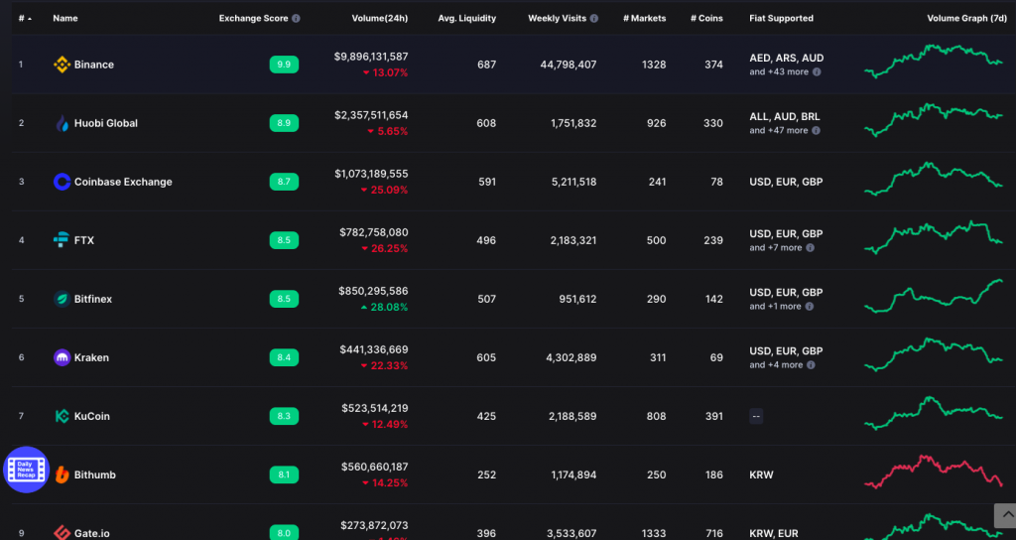Click the Exchange Score info icon
This screenshot has width=1016, height=540.
coord(296,18)
